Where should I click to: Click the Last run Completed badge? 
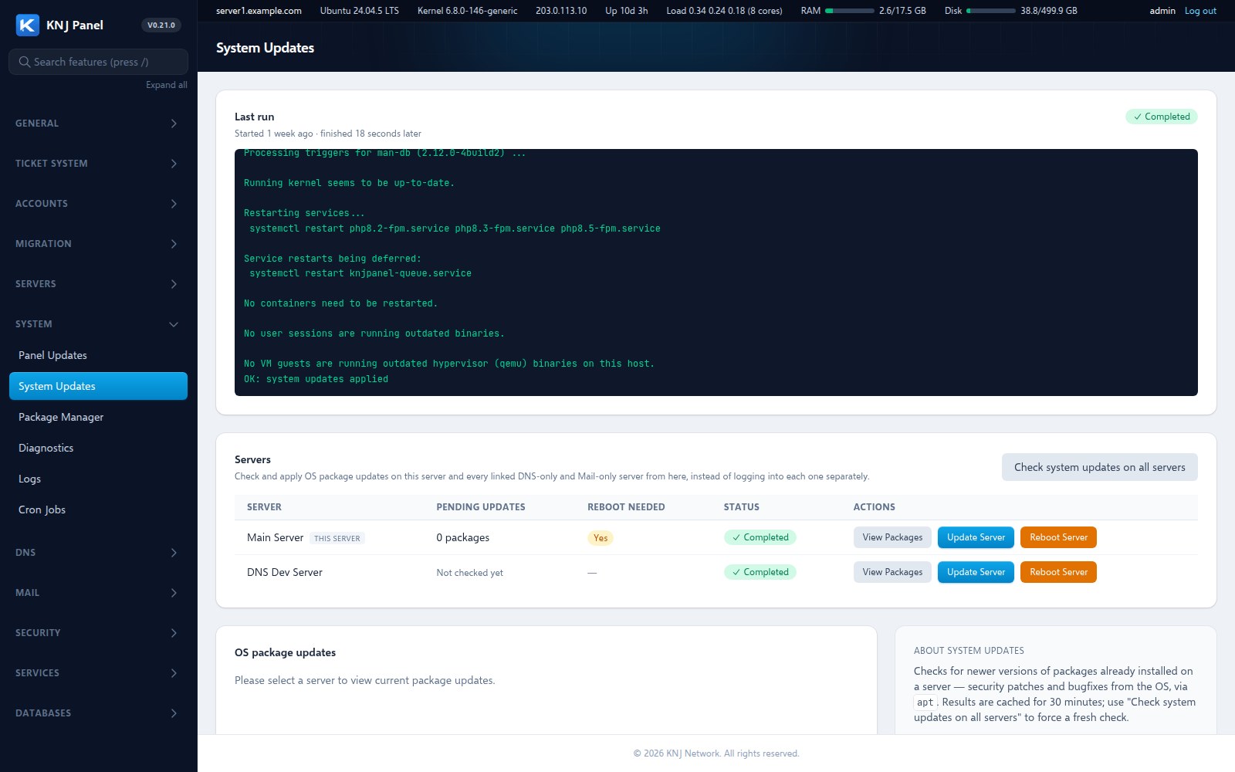1162,117
